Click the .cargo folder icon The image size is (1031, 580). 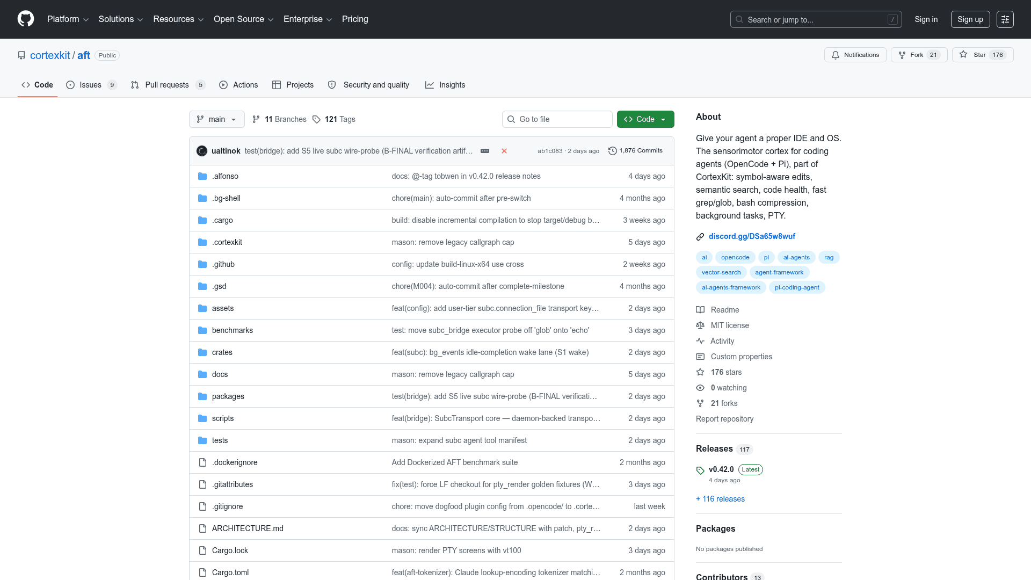[x=202, y=220]
